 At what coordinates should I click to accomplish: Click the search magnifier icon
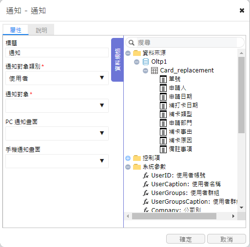(131, 43)
